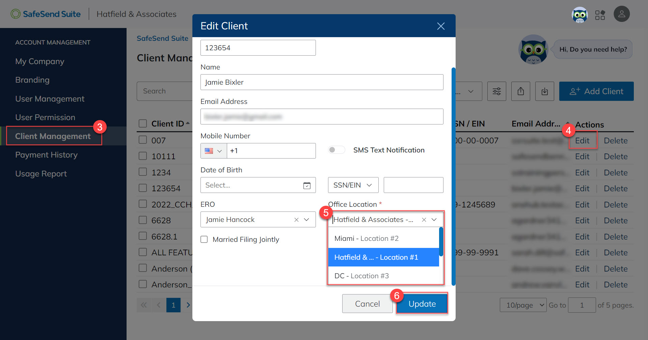
Task: Open Client Management in sidebar
Action: pos(53,136)
